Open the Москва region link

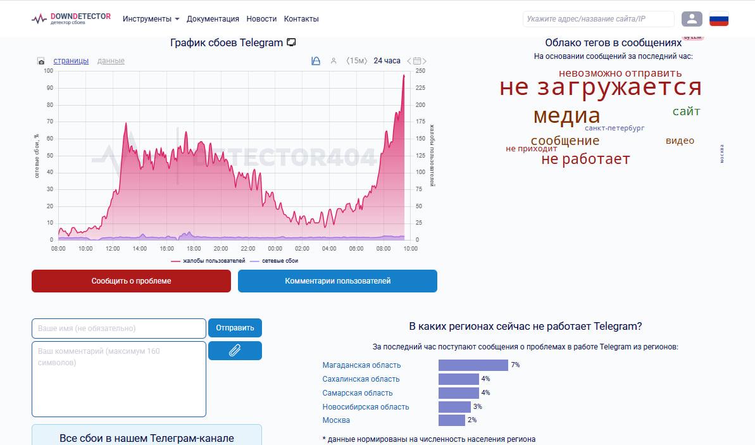(x=336, y=420)
